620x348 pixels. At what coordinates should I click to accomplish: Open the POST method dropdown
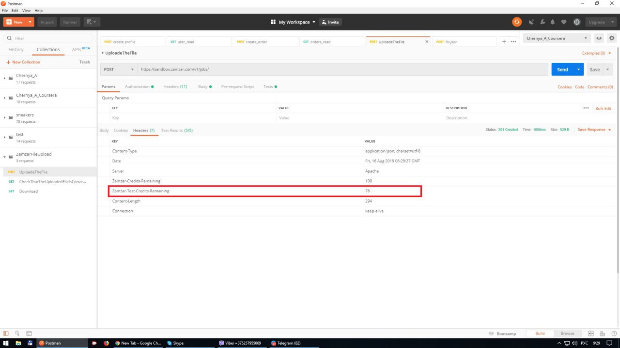point(119,69)
